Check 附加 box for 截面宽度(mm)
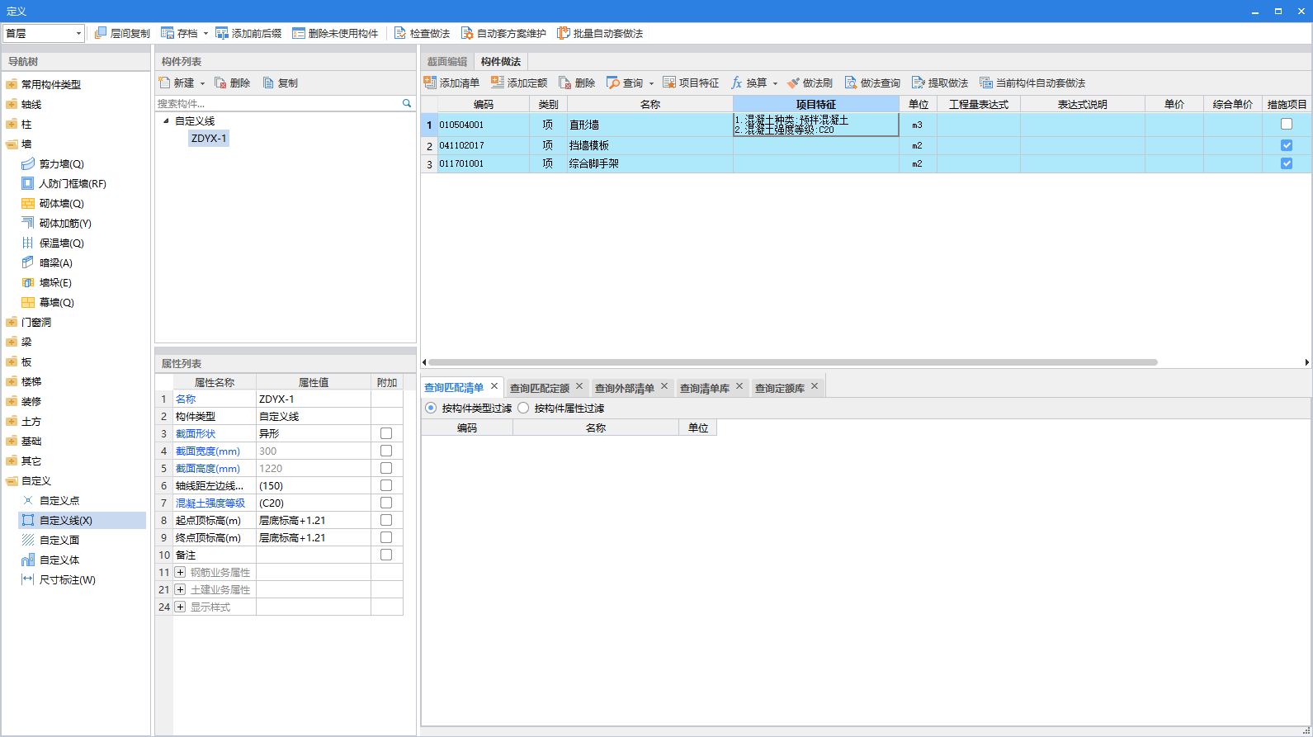 pyautogui.click(x=386, y=451)
